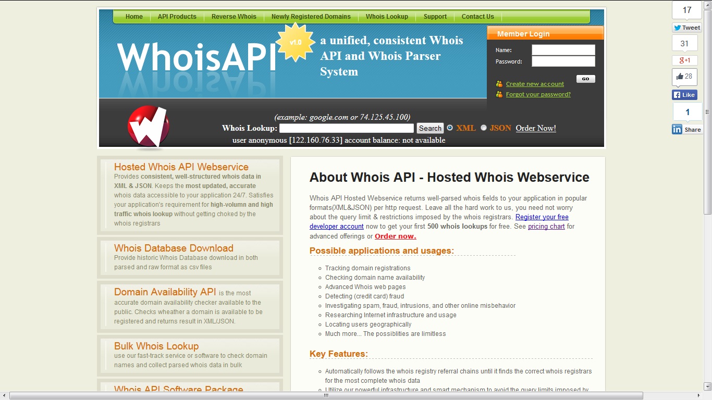The width and height of the screenshot is (712, 400).
Task: Focus the member login Name field
Action: pos(563,50)
